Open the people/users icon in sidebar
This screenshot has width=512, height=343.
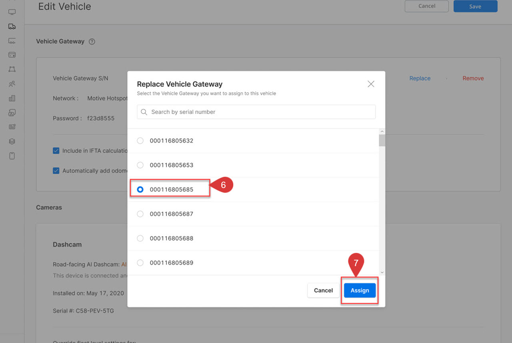(x=12, y=84)
